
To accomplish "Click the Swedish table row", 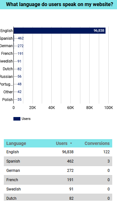I will tap(58, 189).
